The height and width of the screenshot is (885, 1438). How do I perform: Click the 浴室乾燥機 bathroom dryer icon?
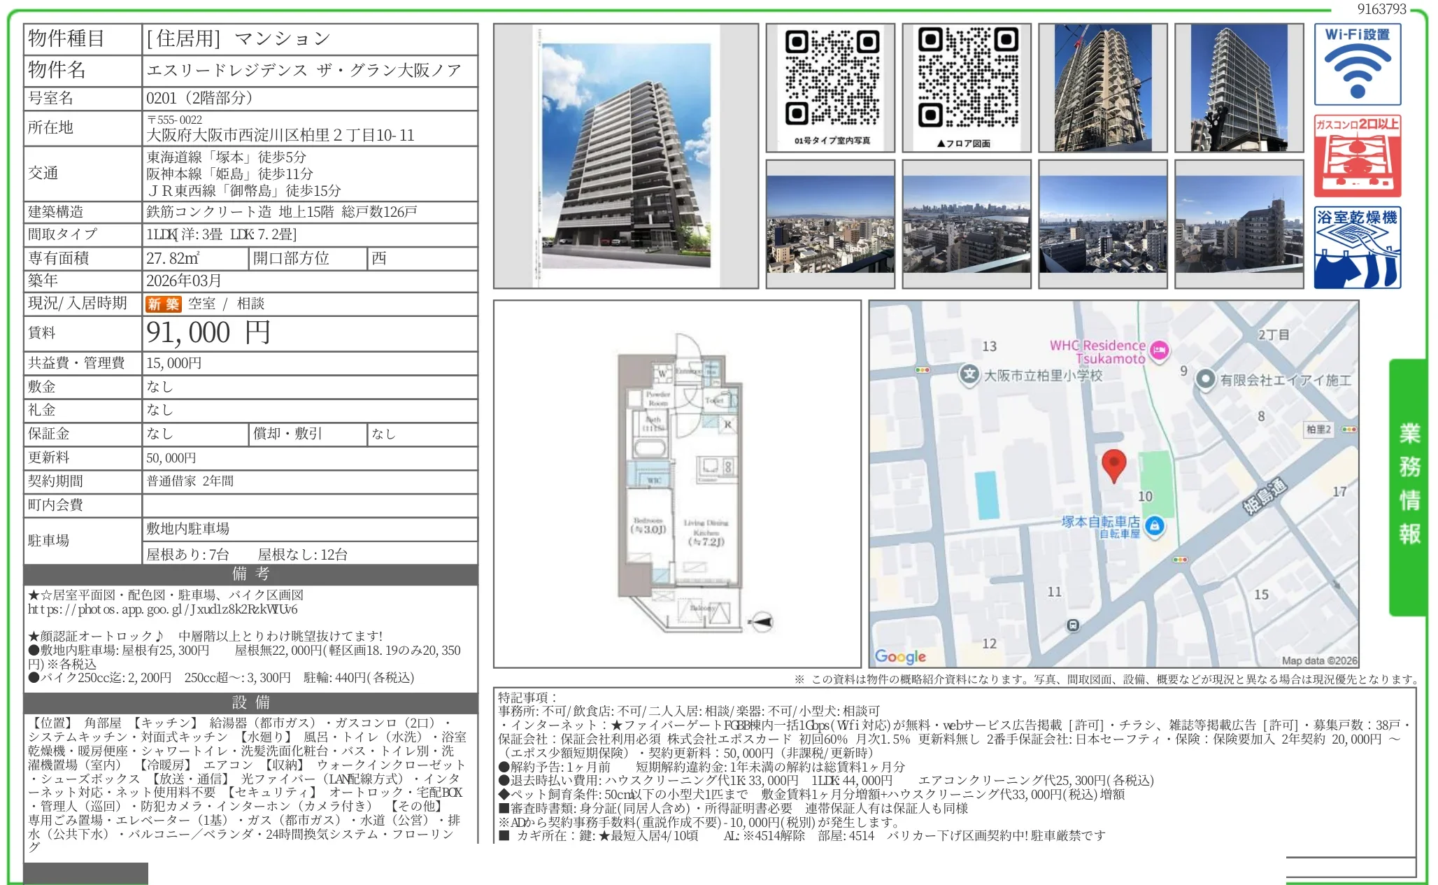coord(1357,248)
